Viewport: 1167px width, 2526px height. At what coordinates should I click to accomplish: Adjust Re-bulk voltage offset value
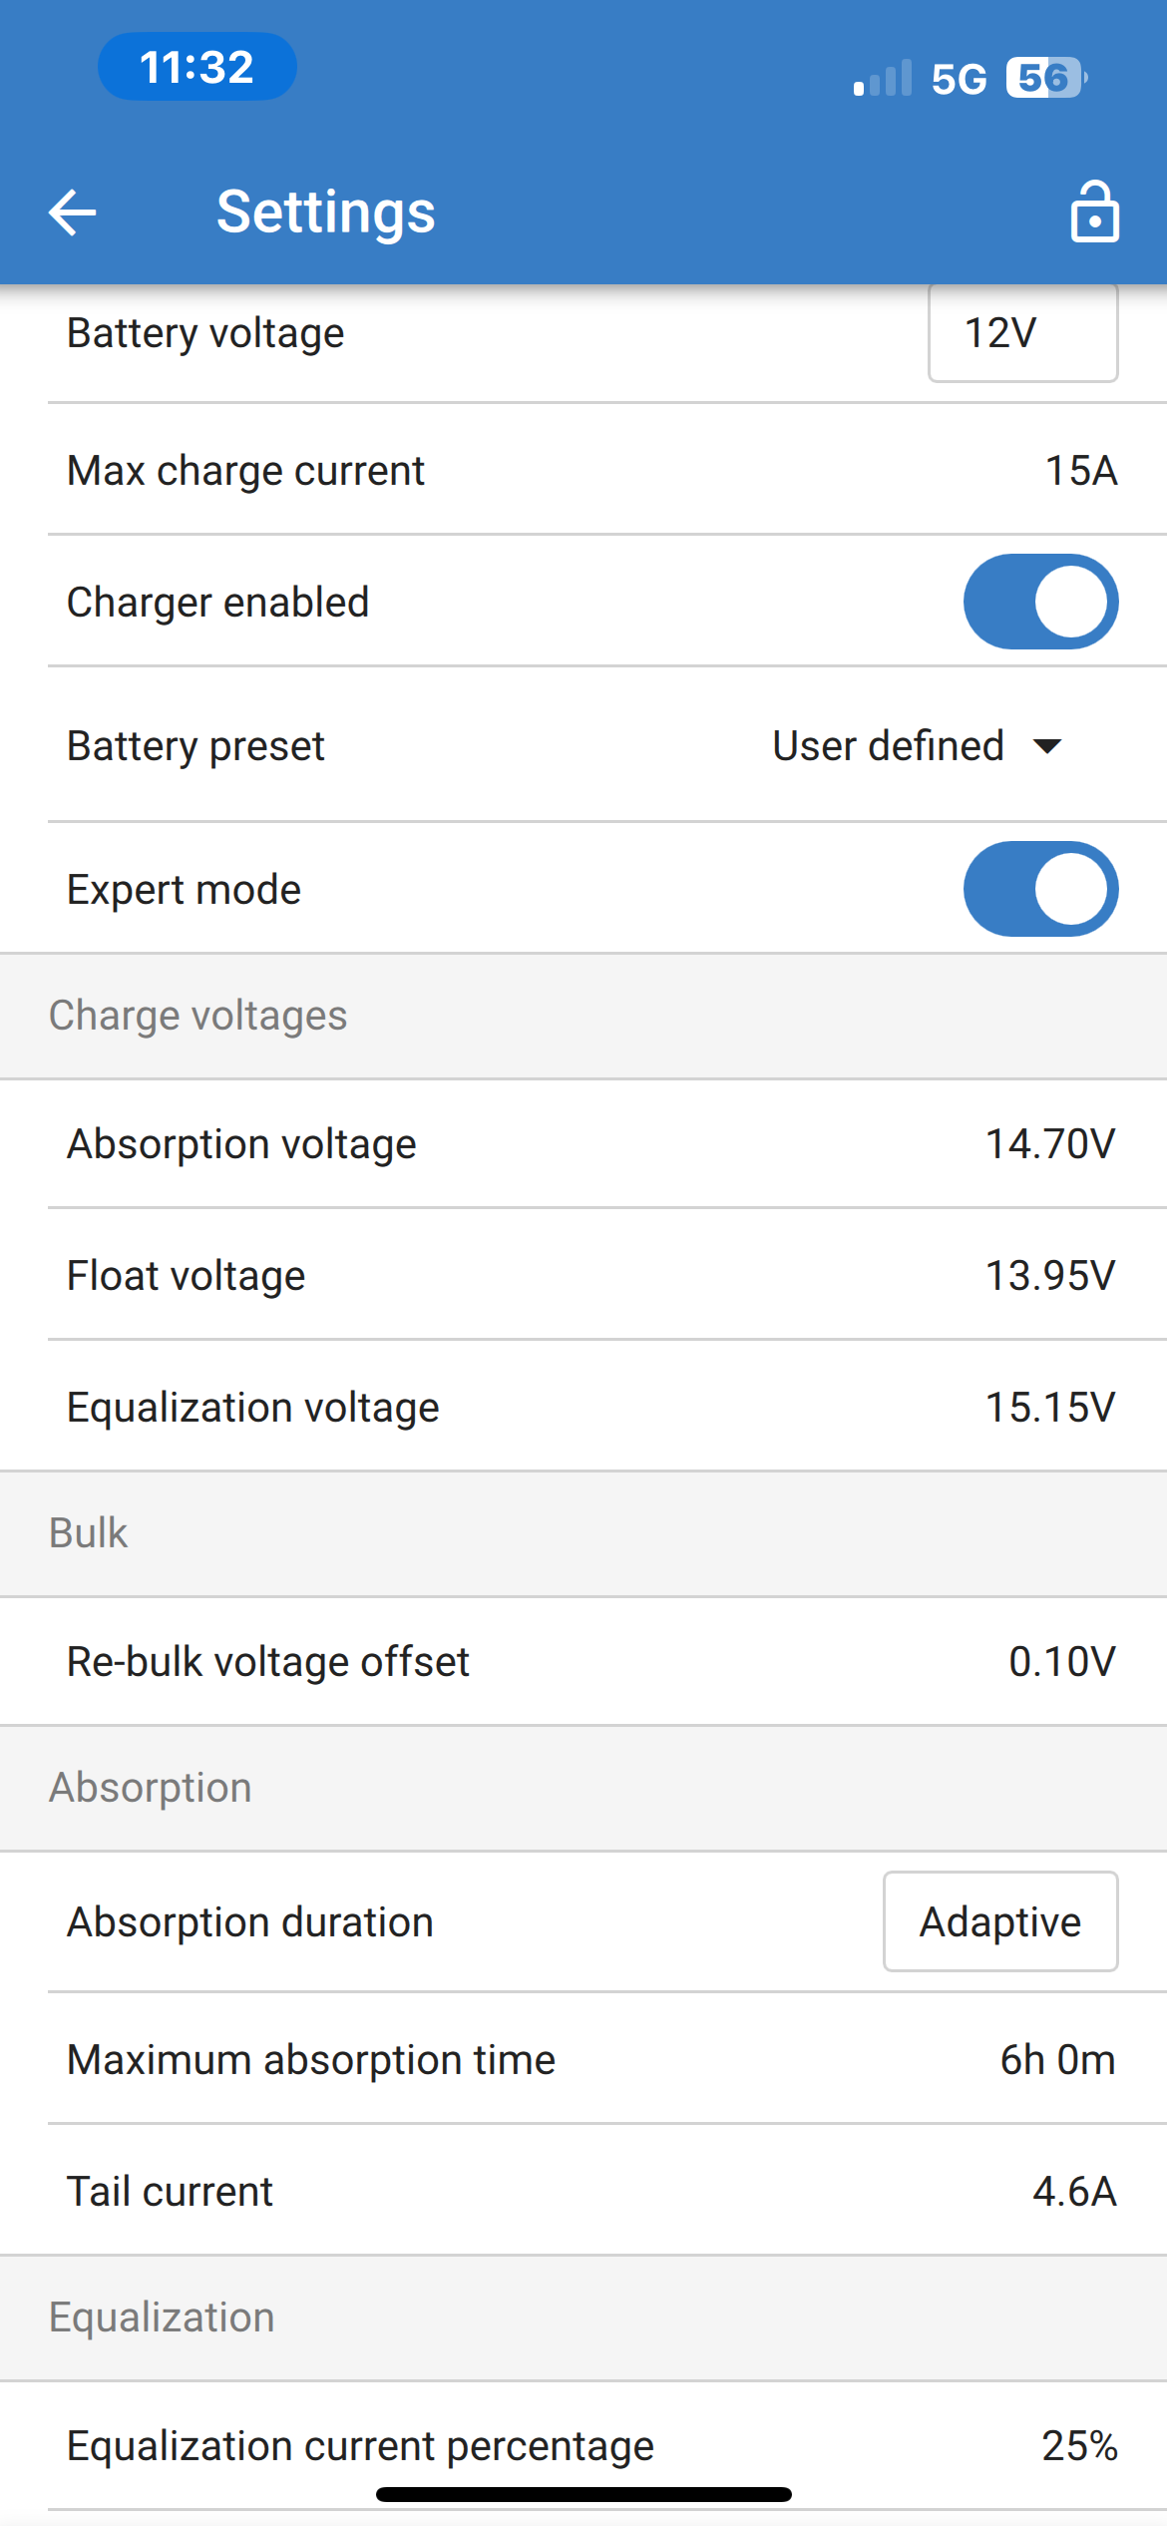pyautogui.click(x=1061, y=1662)
